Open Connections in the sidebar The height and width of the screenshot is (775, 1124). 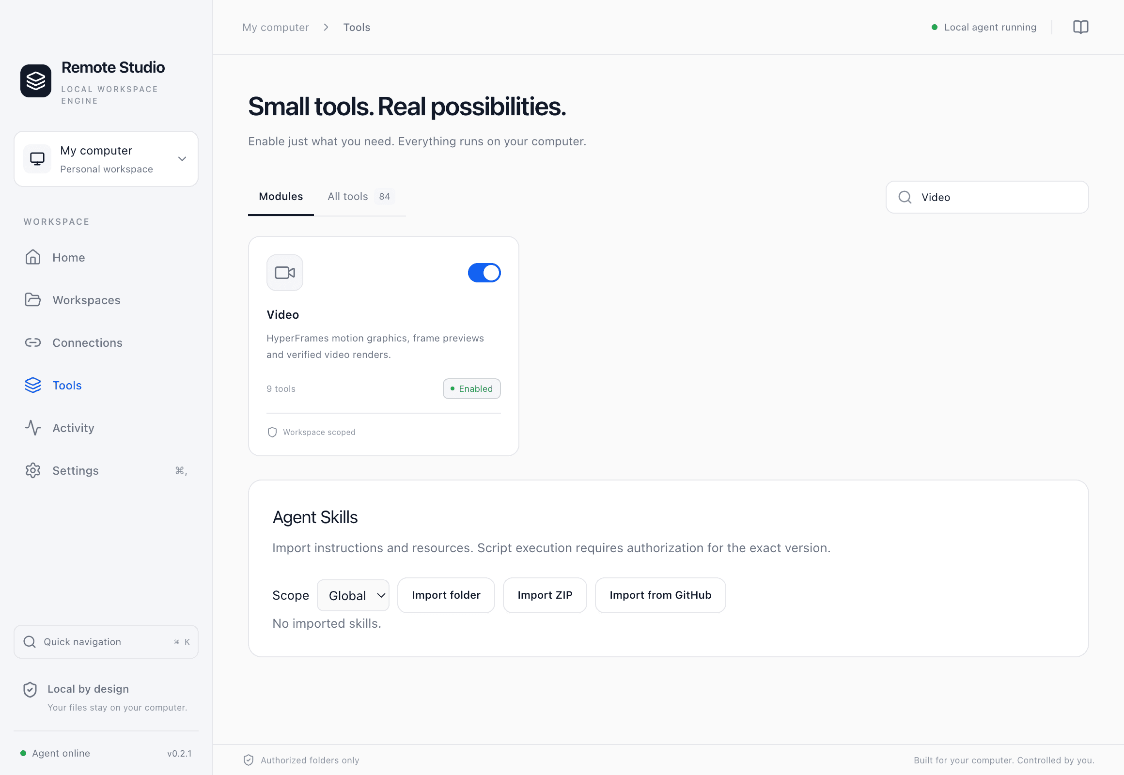click(106, 343)
